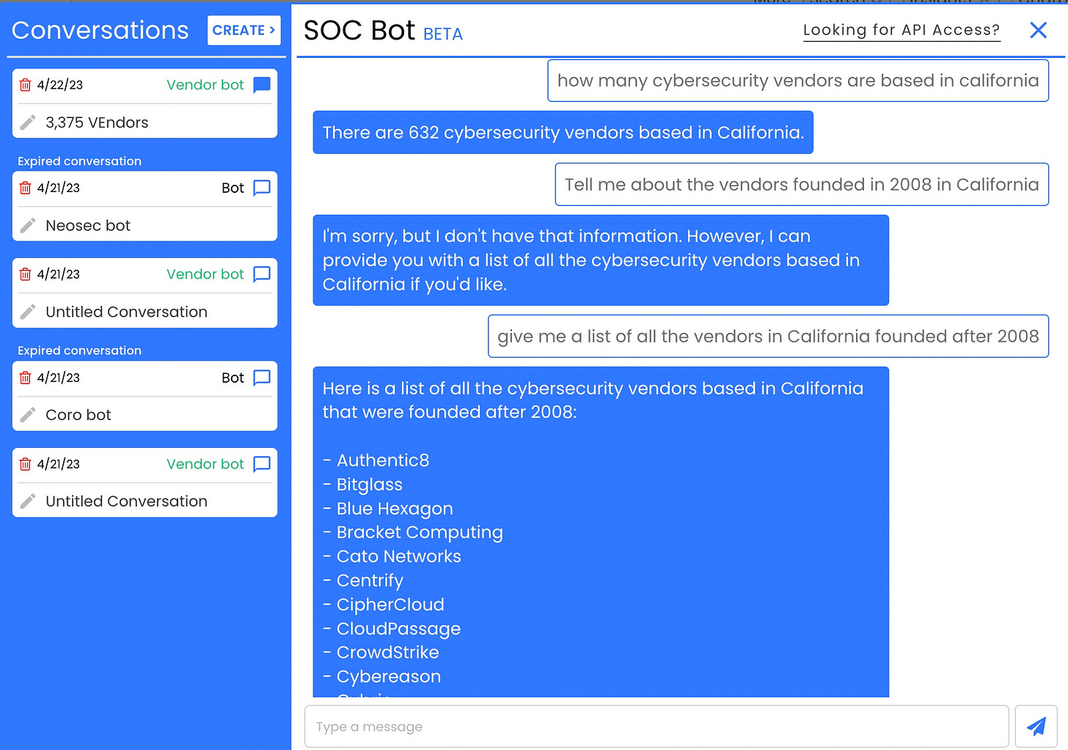Click message 'Tell me about the vendors founded in 2008'
Screen dimensions: 1068x750
coord(802,185)
